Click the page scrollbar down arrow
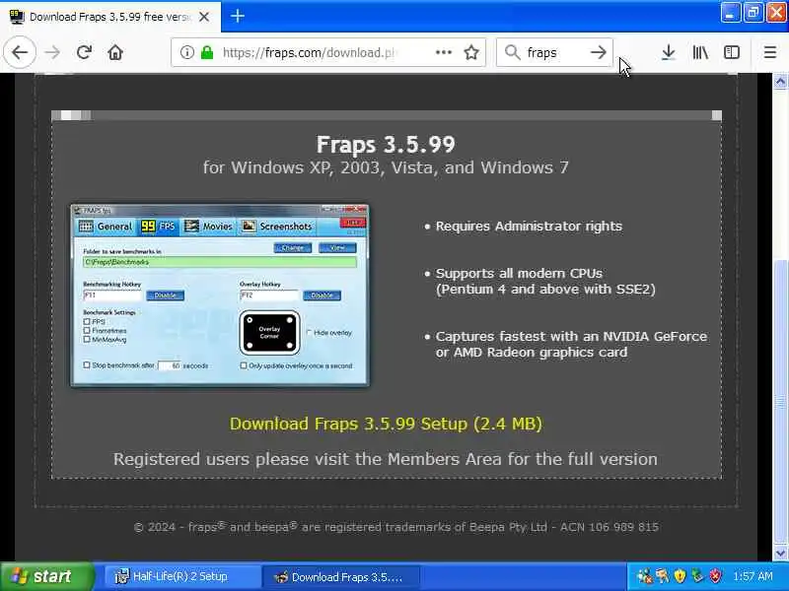 780,554
